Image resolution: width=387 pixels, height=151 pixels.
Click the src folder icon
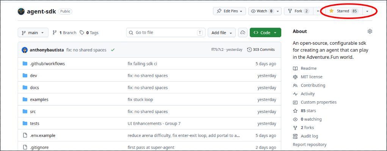(25, 112)
